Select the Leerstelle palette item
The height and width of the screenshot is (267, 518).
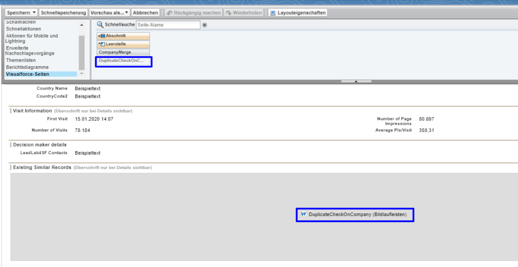[x=123, y=44]
